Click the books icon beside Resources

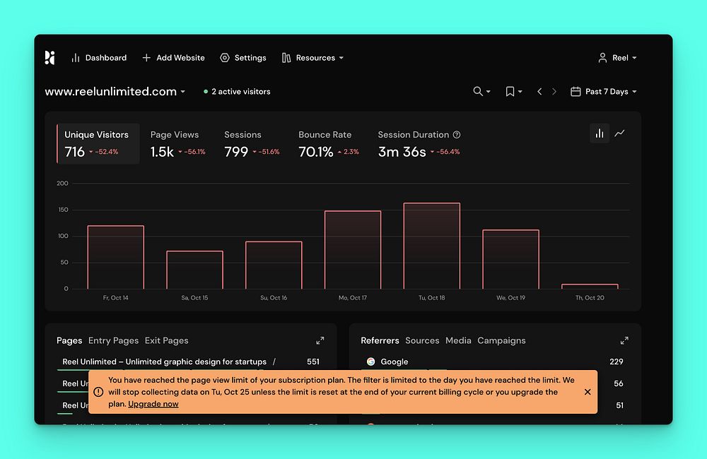[286, 58]
